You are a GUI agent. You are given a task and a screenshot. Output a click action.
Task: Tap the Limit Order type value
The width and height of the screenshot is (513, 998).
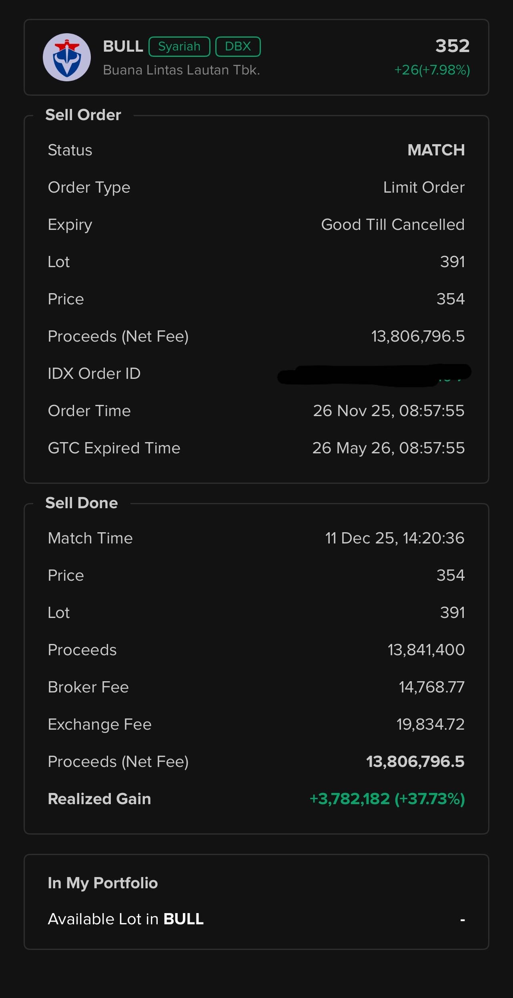tap(423, 187)
